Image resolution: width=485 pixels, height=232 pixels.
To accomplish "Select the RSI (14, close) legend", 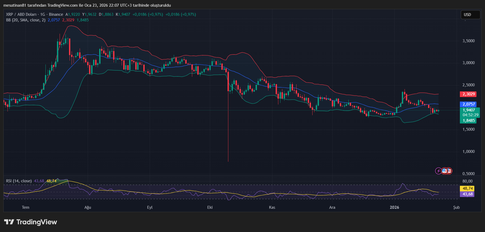I will click(x=19, y=181).
